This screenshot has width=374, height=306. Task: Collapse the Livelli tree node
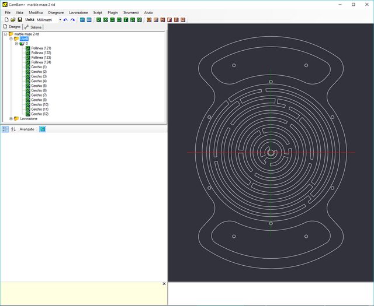coord(11,39)
